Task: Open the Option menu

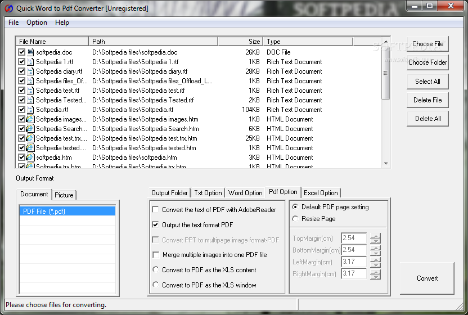Action: [37, 22]
